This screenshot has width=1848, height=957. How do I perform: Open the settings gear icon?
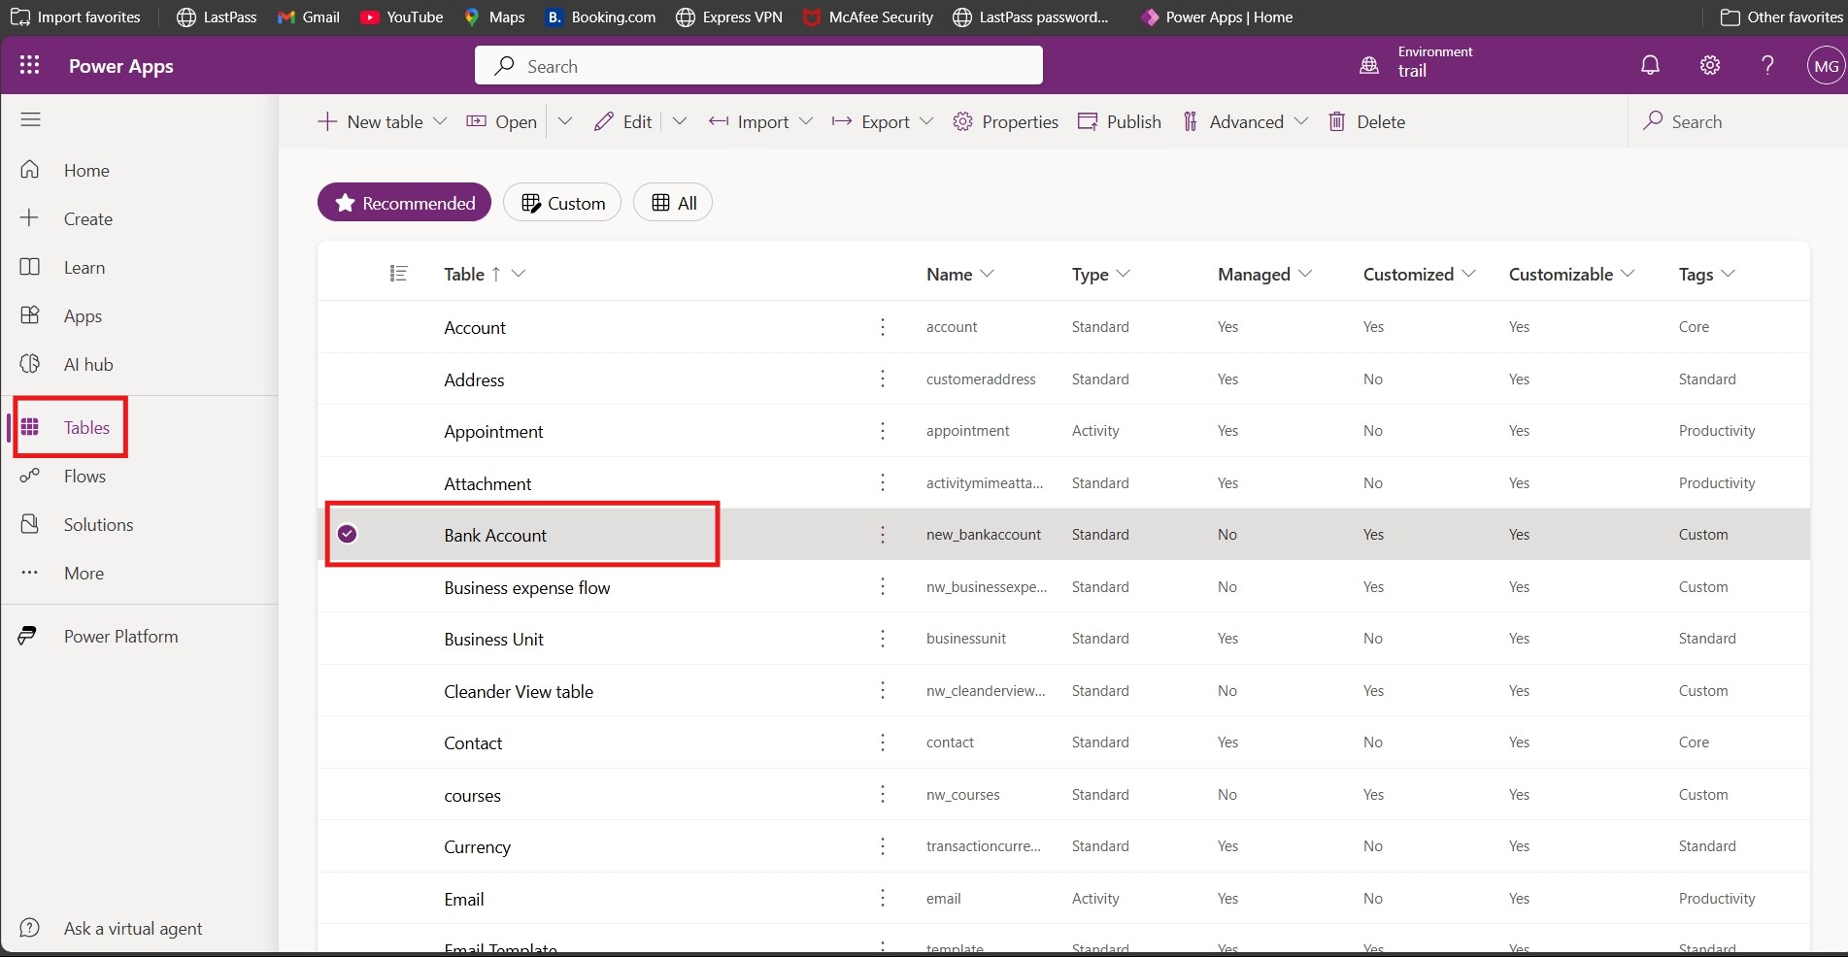coord(1710,65)
